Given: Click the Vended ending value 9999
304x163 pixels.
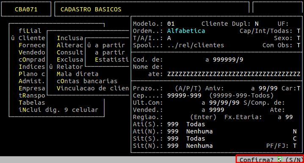Looking at the screenshot, I should [x=216, y=110].
